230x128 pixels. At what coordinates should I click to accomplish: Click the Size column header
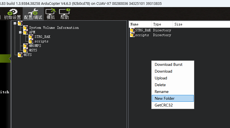point(178,24)
